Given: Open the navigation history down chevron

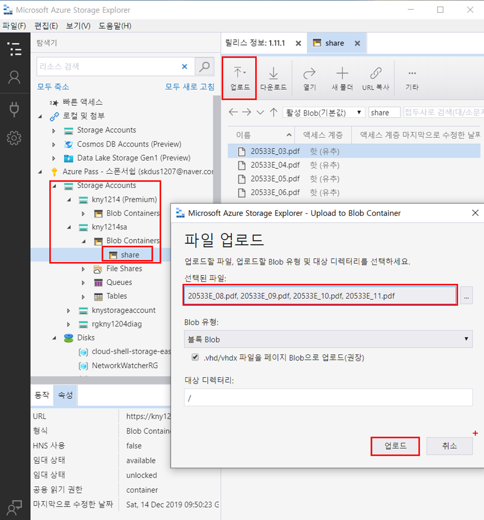Looking at the screenshot, I should 260,113.
